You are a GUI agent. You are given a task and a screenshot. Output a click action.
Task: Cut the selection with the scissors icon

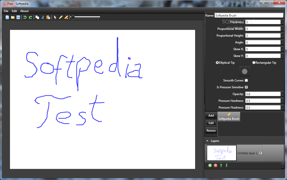[x=43, y=17]
